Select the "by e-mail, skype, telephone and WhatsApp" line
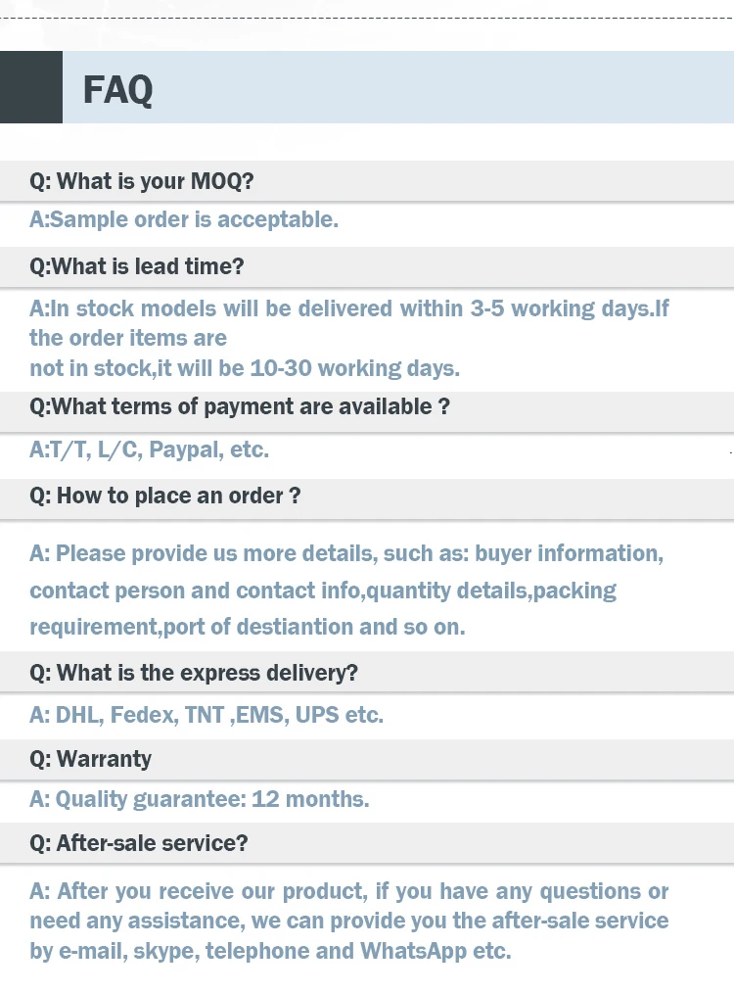Viewport: 734px width, 993px height. (270, 950)
